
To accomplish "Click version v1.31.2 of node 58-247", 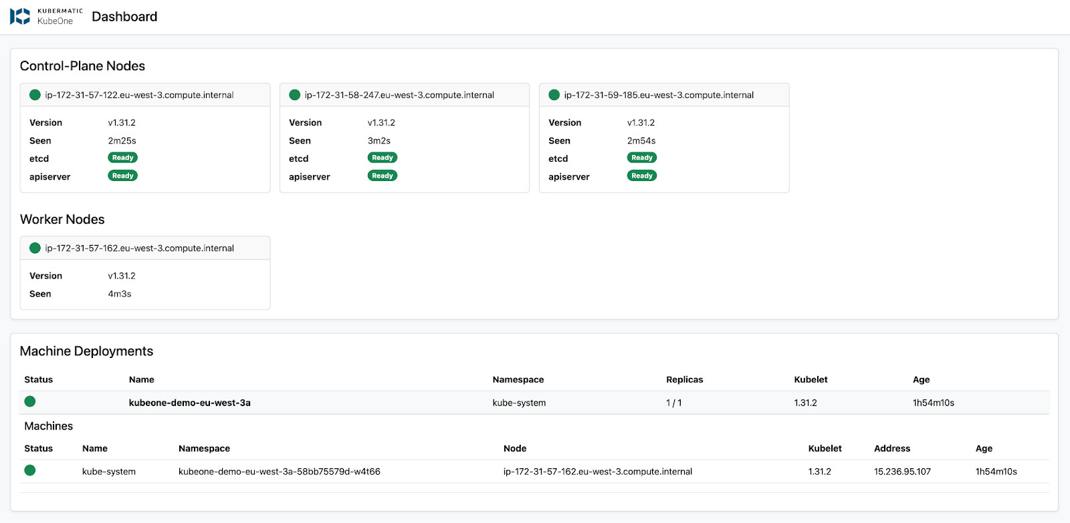I will click(x=381, y=123).
